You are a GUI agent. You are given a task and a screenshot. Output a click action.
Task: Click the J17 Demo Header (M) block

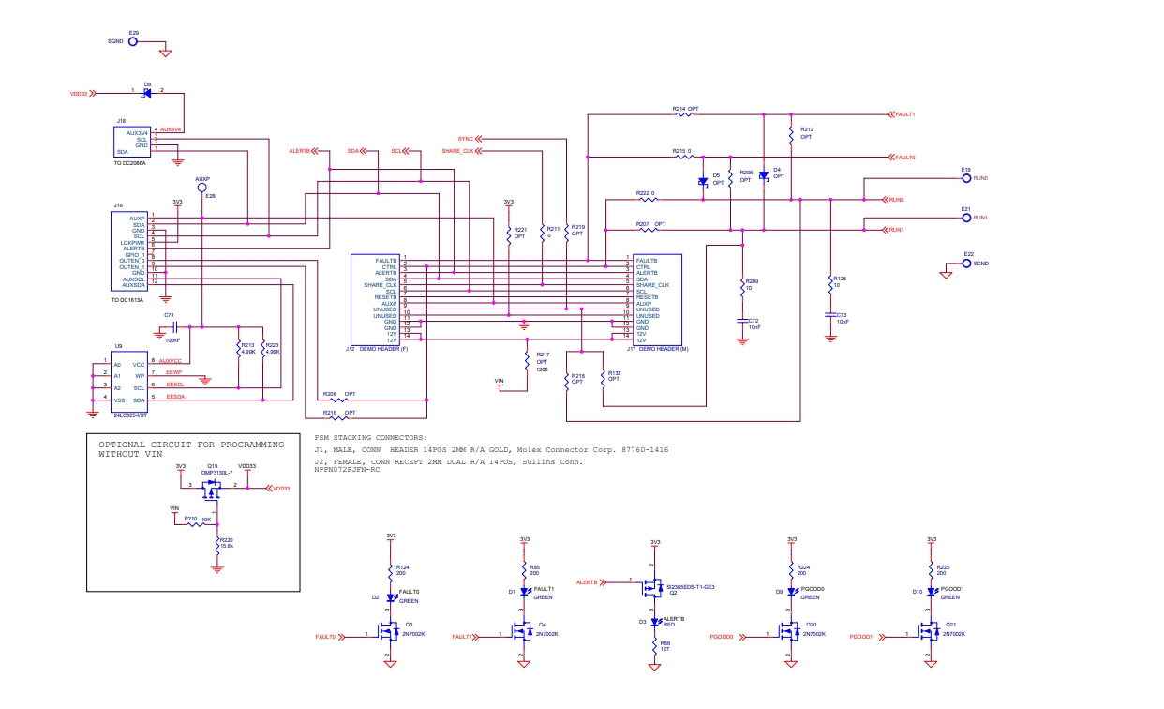coord(655,298)
